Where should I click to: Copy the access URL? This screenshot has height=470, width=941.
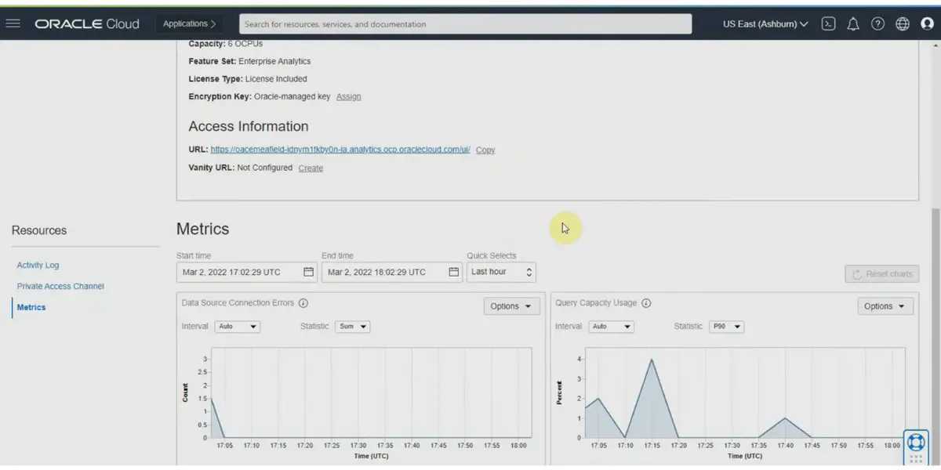(485, 150)
